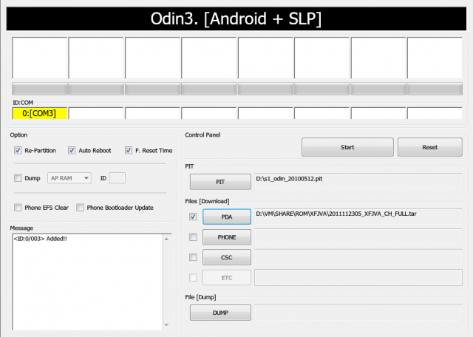The height and width of the screenshot is (337, 473).
Task: Click Message box scroll up arrow
Action: (166, 239)
